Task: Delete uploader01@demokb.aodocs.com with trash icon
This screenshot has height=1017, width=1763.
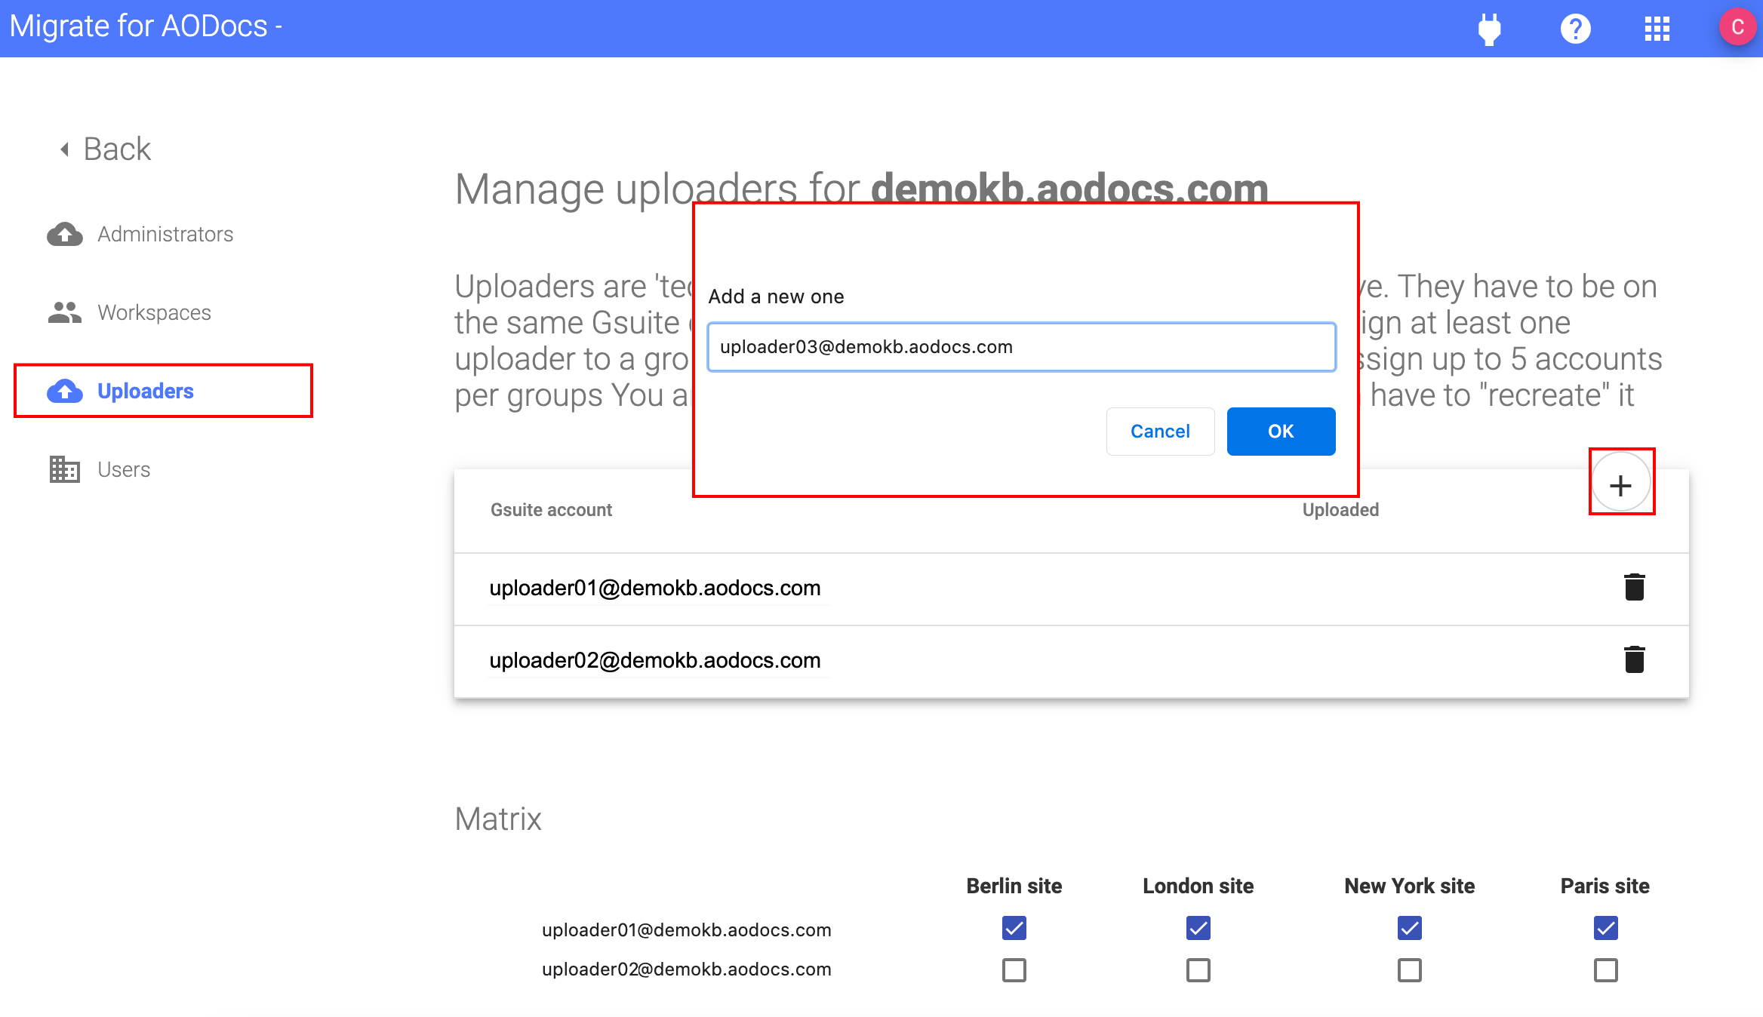Action: pos(1634,587)
